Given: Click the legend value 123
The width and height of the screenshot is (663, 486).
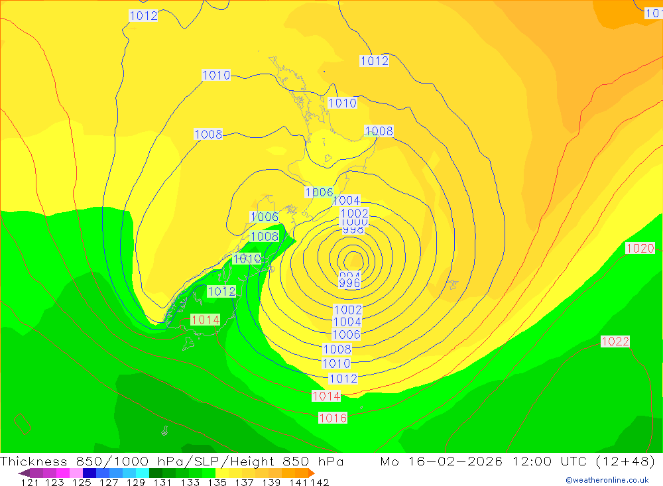Looking at the screenshot, I should tap(54, 482).
